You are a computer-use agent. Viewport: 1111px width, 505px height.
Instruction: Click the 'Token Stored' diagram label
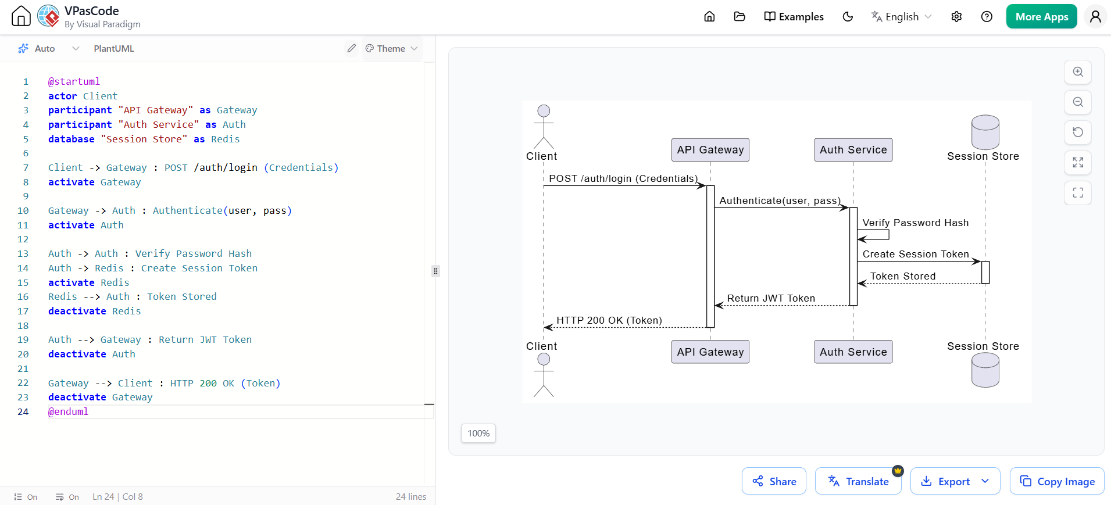(903, 276)
